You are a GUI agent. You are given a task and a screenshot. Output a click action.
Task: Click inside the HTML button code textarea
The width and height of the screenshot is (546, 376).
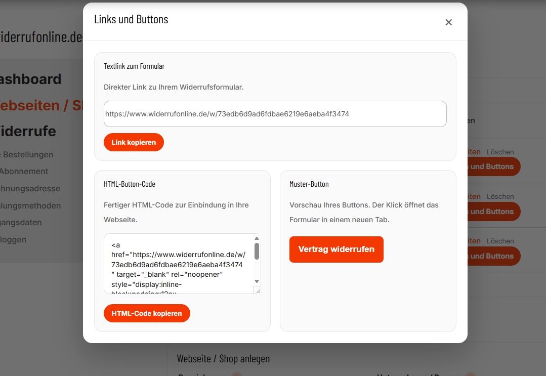tap(177, 264)
